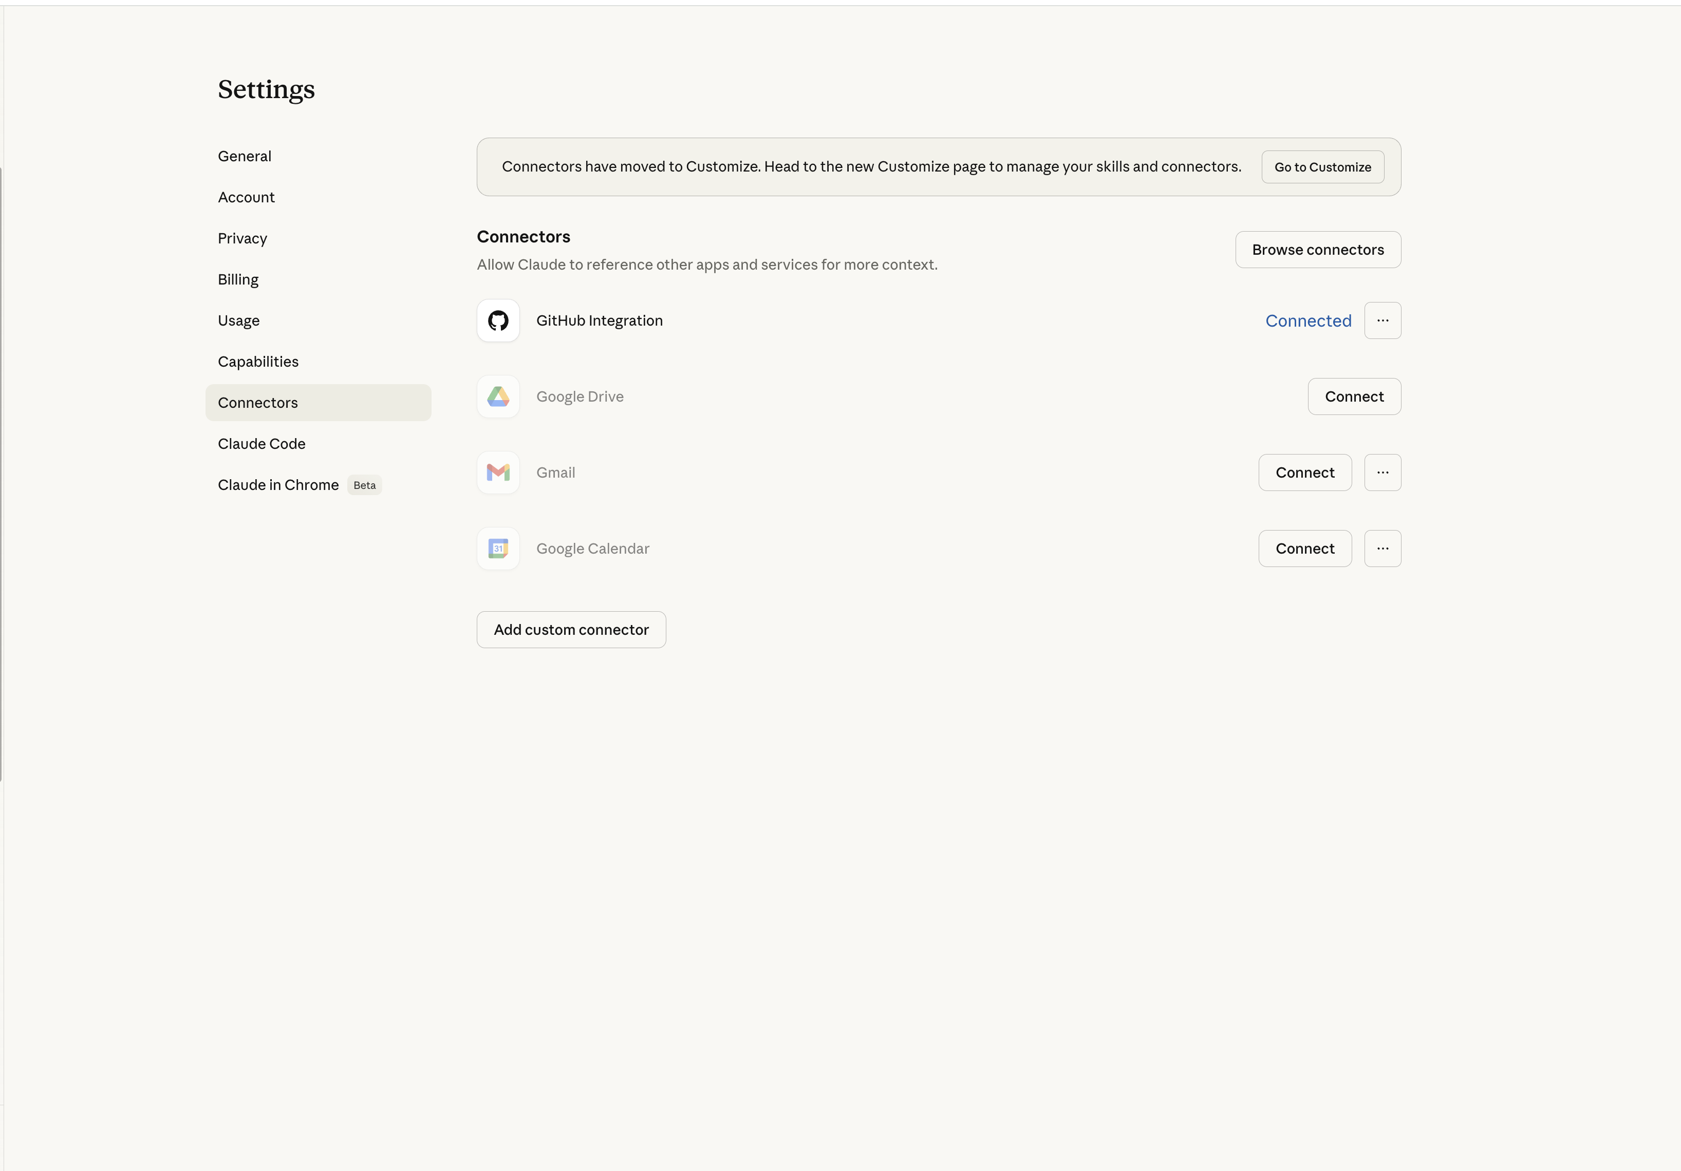This screenshot has width=1681, height=1171.
Task: Open Claude Code settings page
Action: tap(262, 444)
